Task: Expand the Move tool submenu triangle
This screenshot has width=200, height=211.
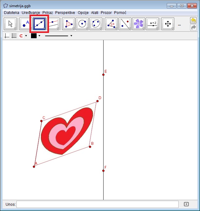Action: 15,29
